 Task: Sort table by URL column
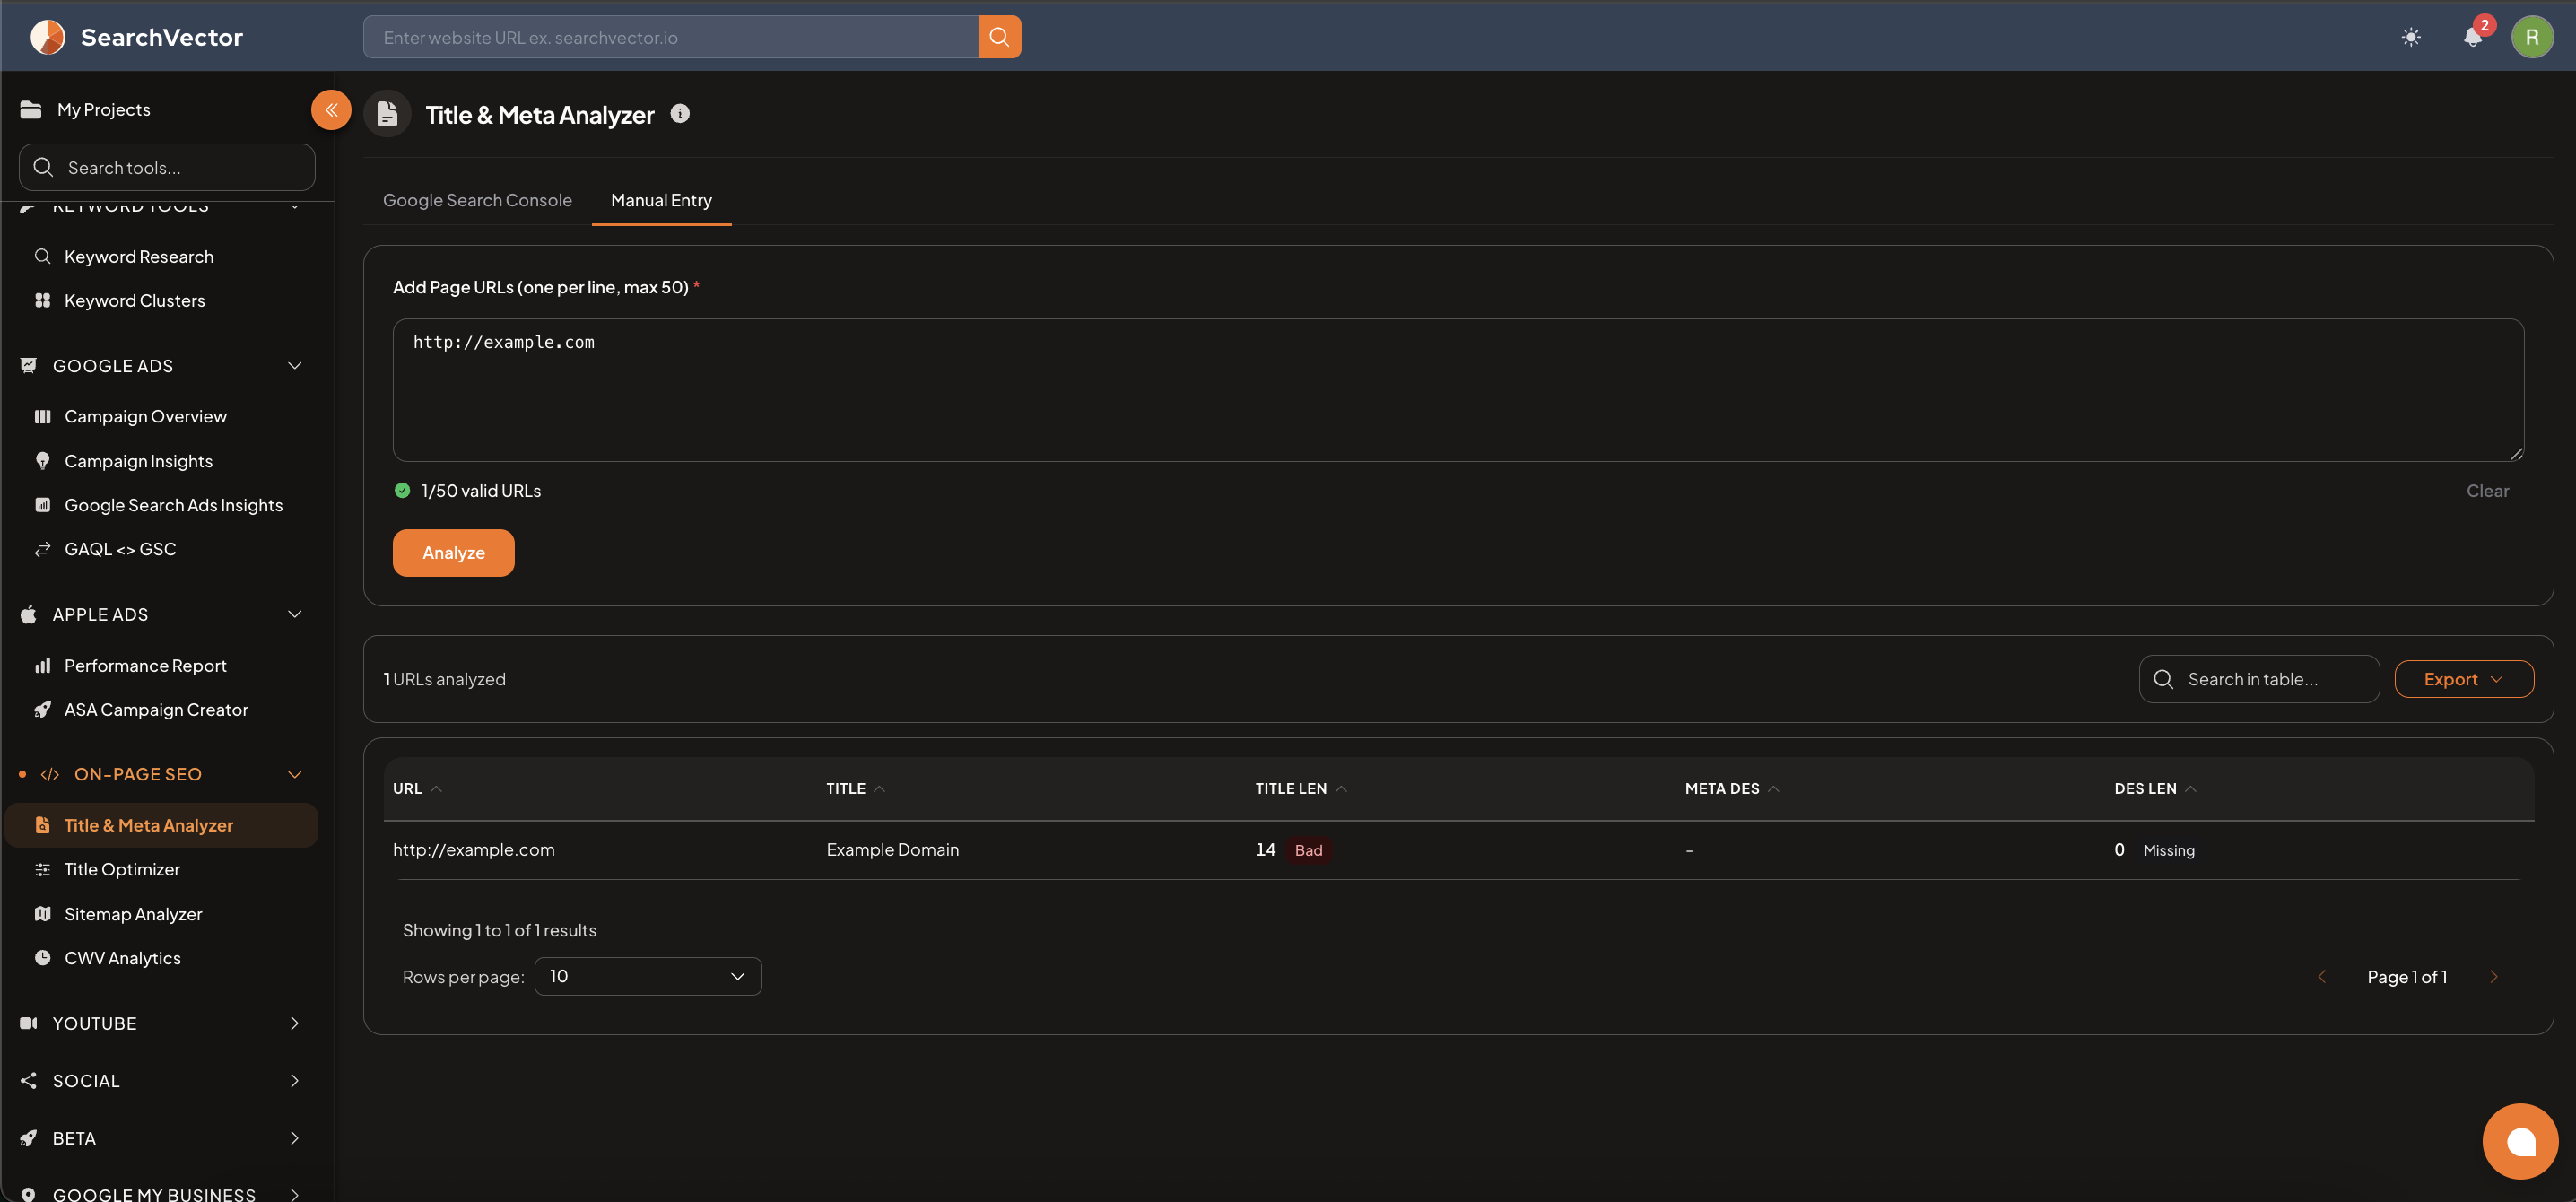[417, 789]
